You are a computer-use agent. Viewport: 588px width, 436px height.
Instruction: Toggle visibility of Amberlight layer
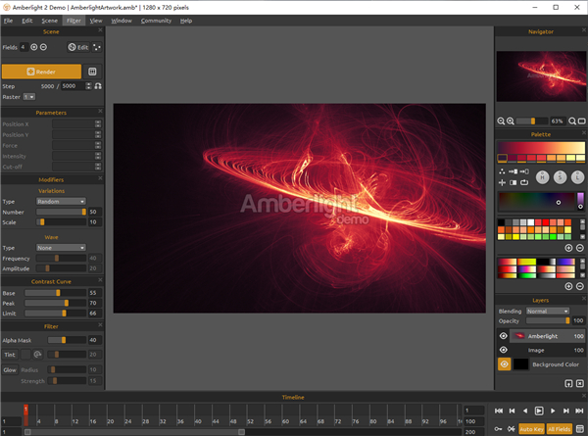[504, 335]
